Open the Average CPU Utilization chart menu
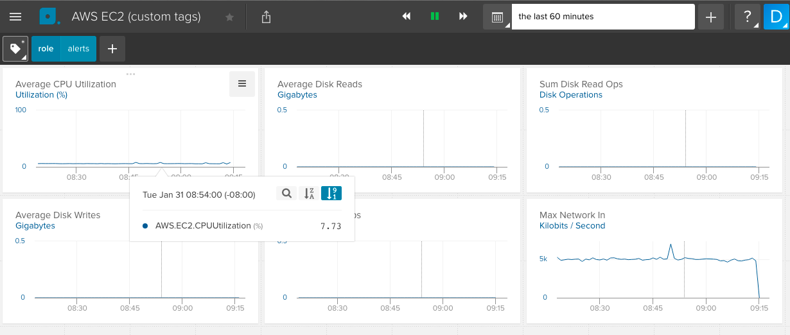The height and width of the screenshot is (335, 790). pos(242,84)
